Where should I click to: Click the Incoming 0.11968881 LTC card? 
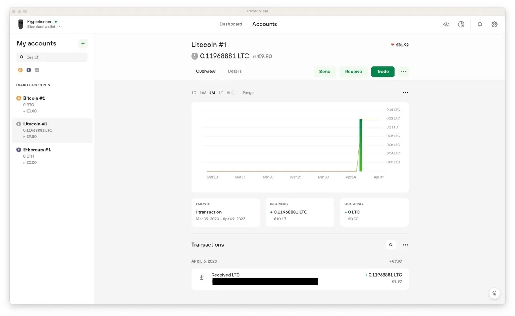tap(300, 212)
